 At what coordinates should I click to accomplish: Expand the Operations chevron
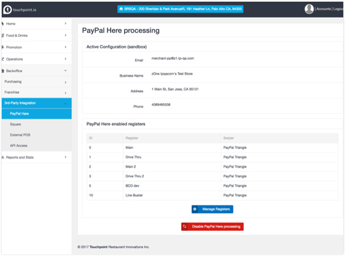[65, 59]
